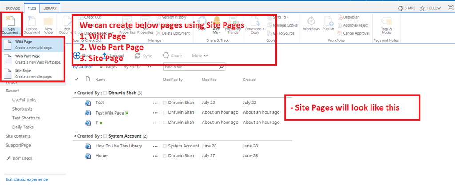Tick the Modified By checkbox in Home row
Screen dimensions: 455x191
tap(164, 156)
